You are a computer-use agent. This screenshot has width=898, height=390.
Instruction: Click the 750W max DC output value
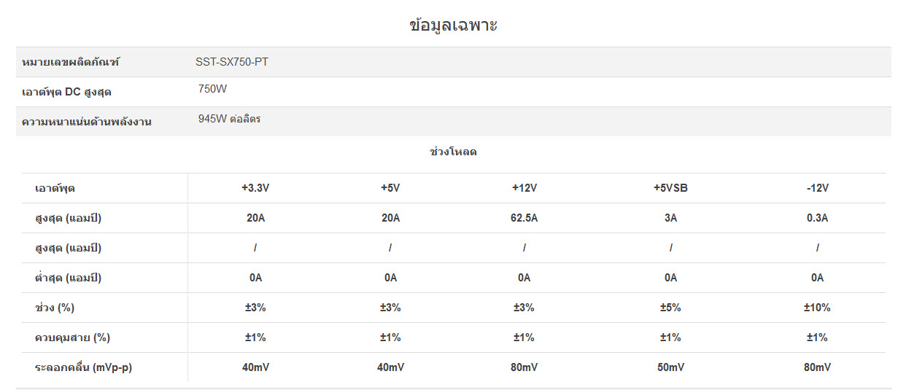(212, 89)
